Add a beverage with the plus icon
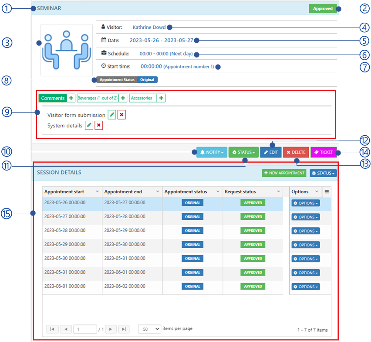The height and width of the screenshot is (342, 371). (123, 98)
